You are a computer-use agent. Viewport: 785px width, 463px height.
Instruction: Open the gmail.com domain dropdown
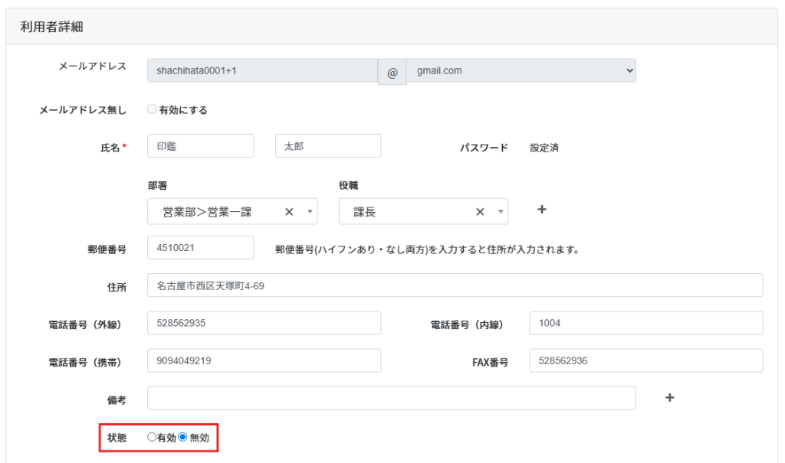pyautogui.click(x=521, y=70)
